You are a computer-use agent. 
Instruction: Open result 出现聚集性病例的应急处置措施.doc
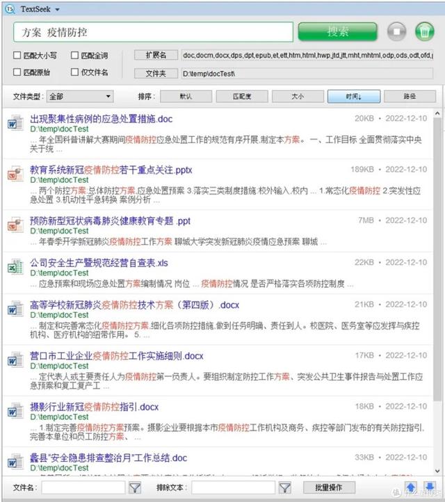tap(101, 119)
